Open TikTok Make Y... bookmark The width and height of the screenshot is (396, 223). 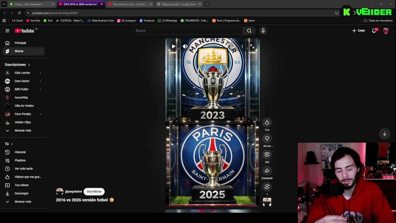point(70,21)
